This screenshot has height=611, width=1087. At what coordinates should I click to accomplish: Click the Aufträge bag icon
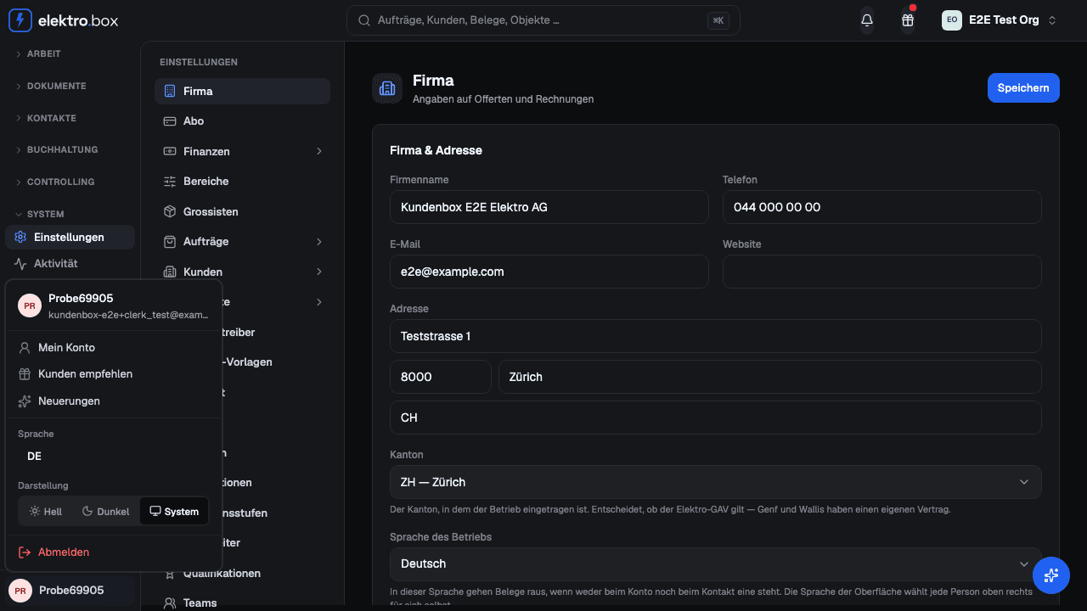[169, 242]
